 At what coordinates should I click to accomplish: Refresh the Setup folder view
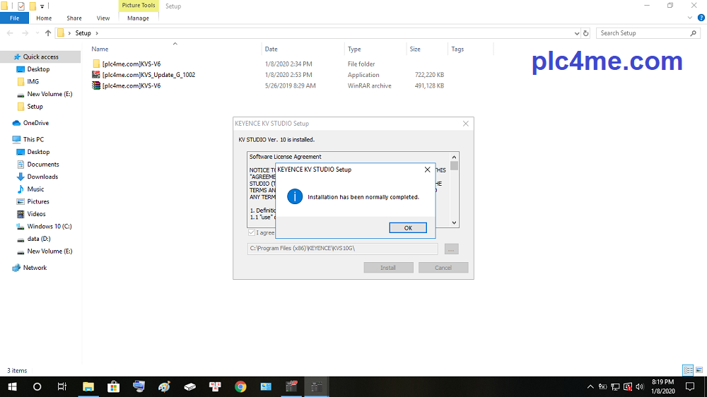click(585, 33)
